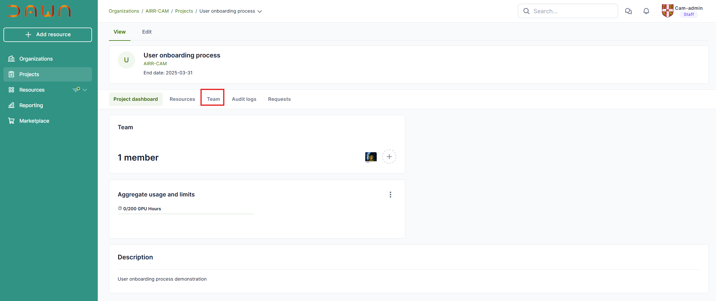Open the notifications bell
This screenshot has width=716, height=301.
646,11
